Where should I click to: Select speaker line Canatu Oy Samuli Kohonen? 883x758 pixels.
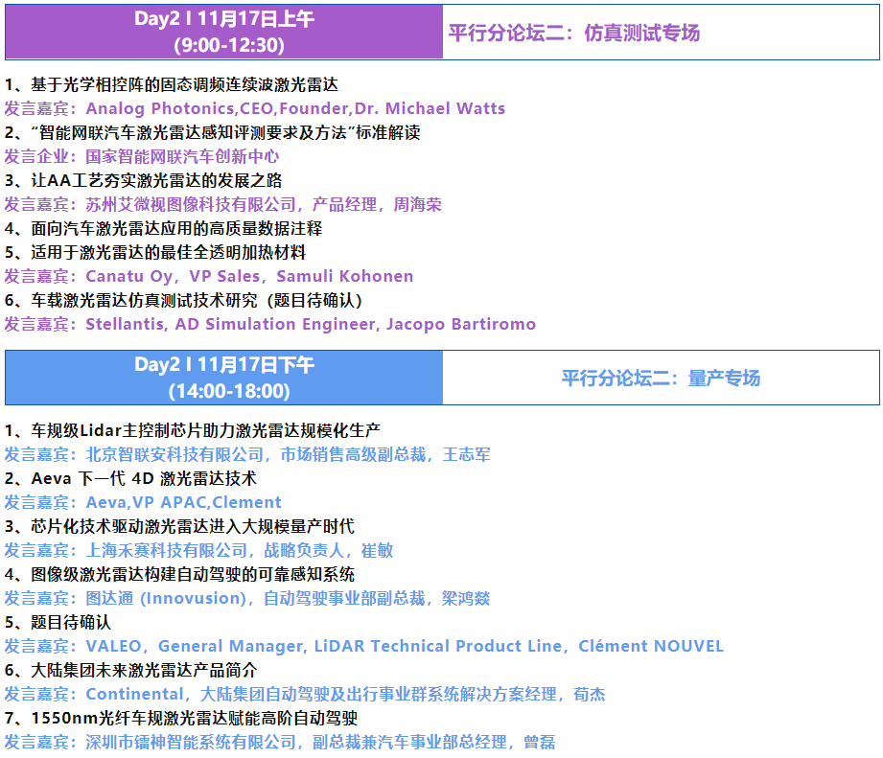[x=209, y=276]
